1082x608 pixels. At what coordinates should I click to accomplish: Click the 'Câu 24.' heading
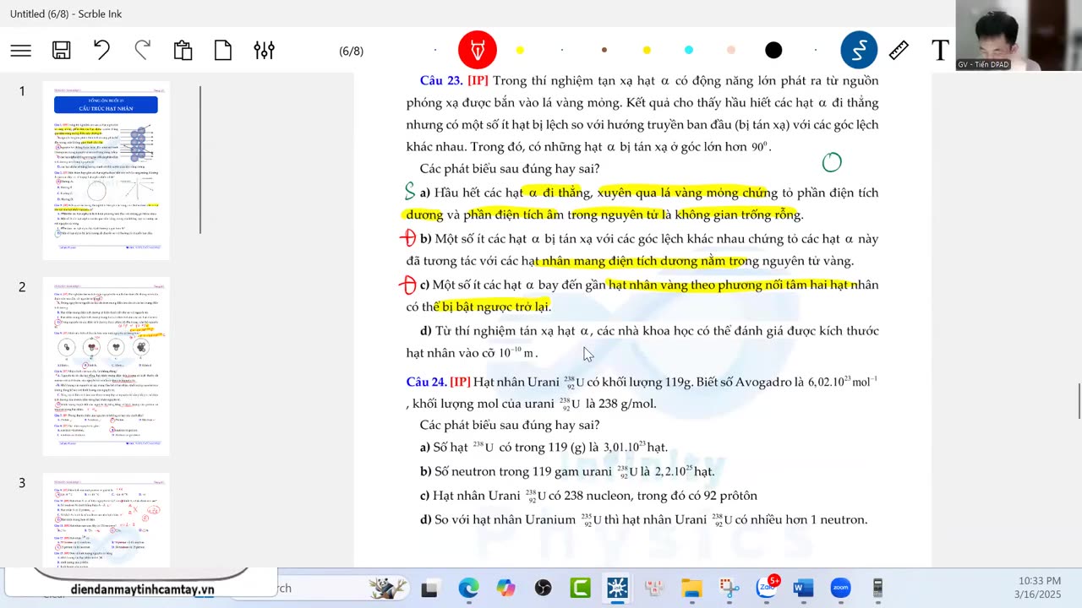426,382
